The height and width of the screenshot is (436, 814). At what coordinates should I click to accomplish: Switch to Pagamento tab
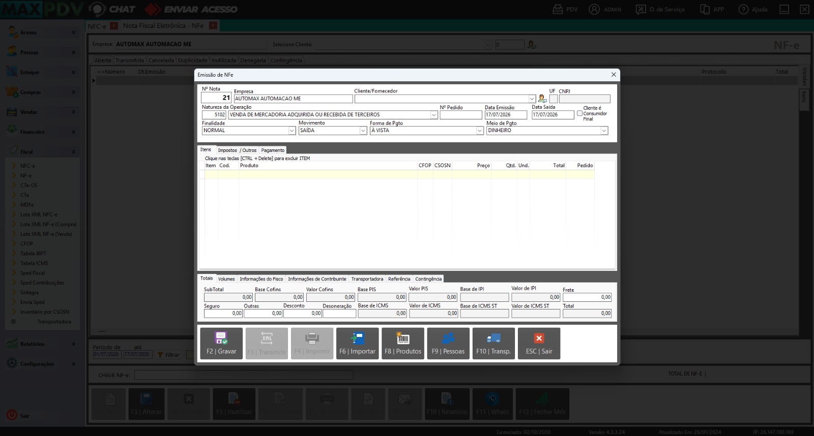[273, 150]
